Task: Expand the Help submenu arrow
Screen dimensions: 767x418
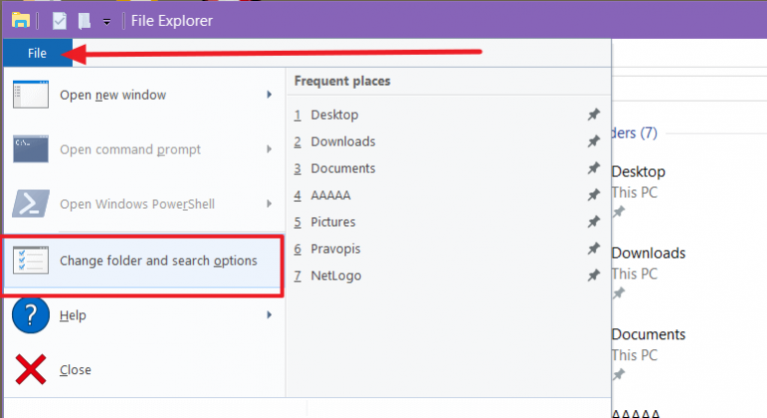Action: (x=269, y=315)
